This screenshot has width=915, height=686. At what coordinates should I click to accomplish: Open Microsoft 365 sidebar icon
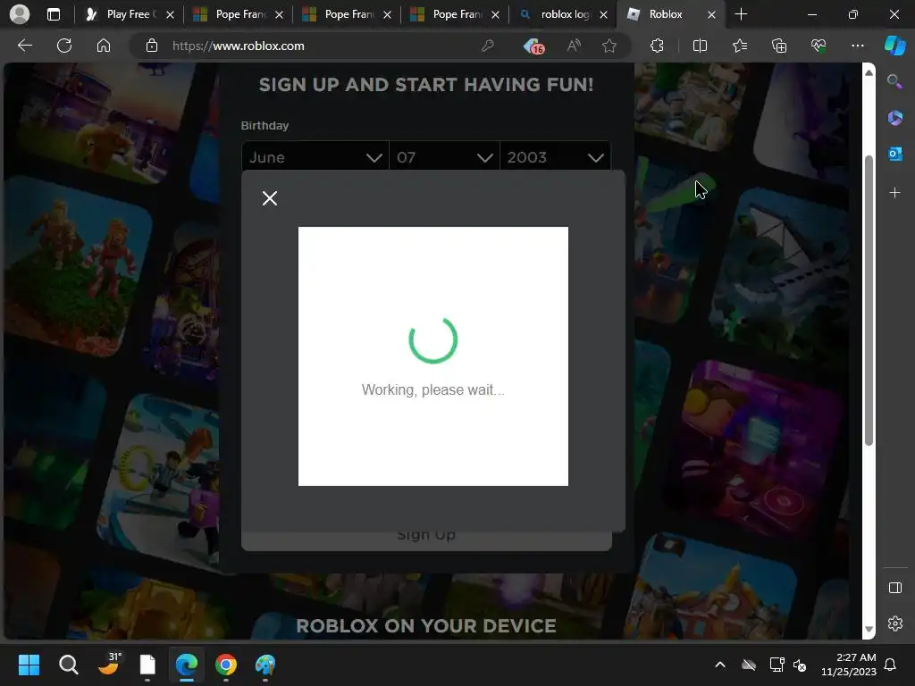[x=894, y=118]
